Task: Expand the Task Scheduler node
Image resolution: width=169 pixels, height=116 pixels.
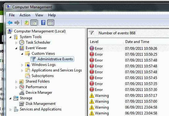Action: coord(16,43)
